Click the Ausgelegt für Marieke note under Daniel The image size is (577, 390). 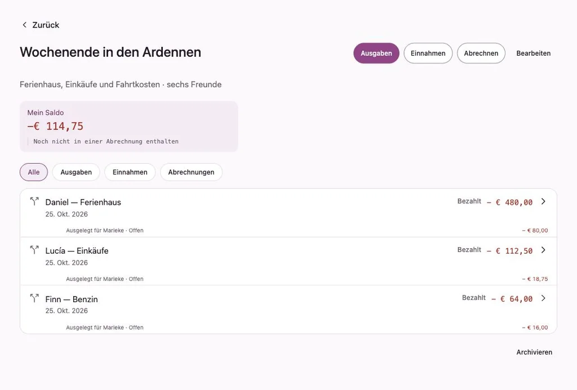click(x=104, y=231)
